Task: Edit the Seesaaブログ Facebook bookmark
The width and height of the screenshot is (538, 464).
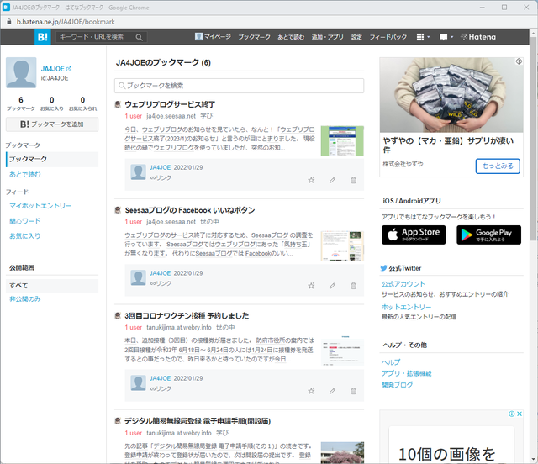Action: click(x=332, y=286)
